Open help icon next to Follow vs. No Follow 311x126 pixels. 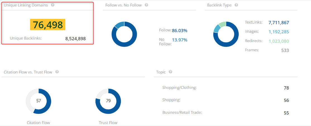(x=146, y=5)
